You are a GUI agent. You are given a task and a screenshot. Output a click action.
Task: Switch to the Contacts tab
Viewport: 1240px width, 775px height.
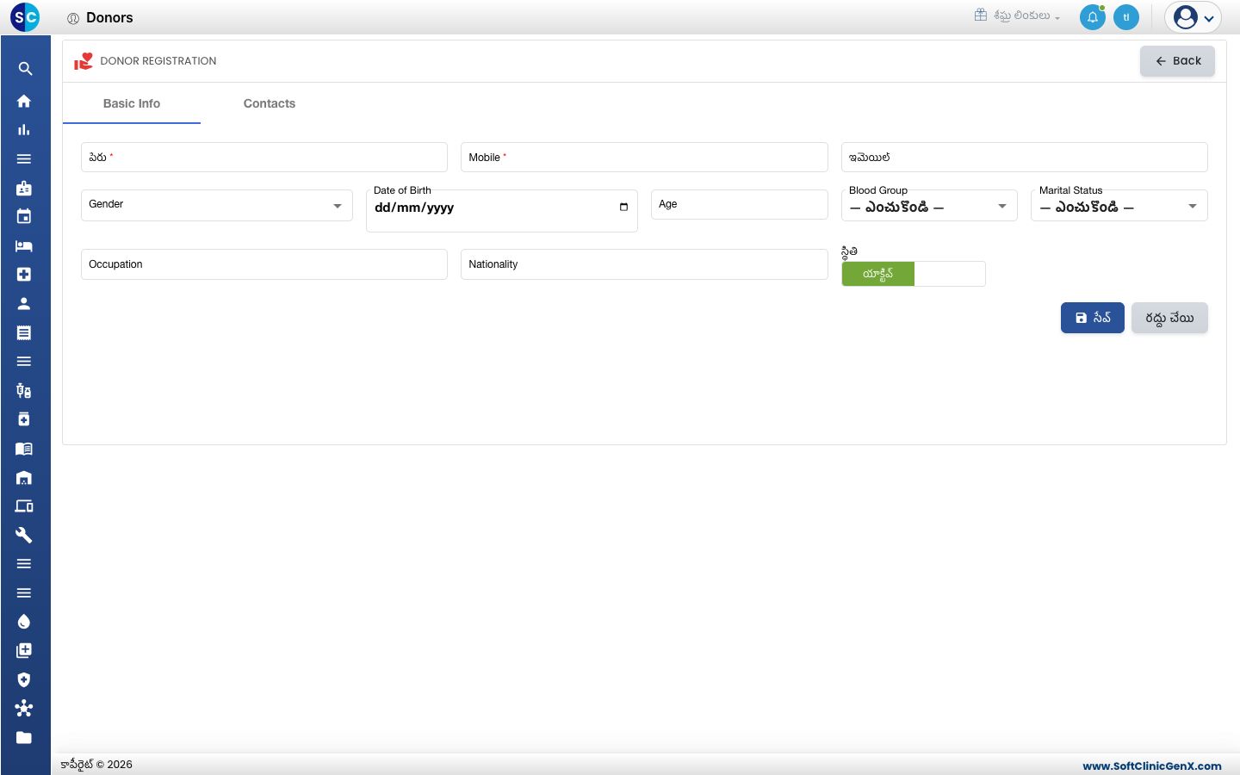click(x=270, y=103)
